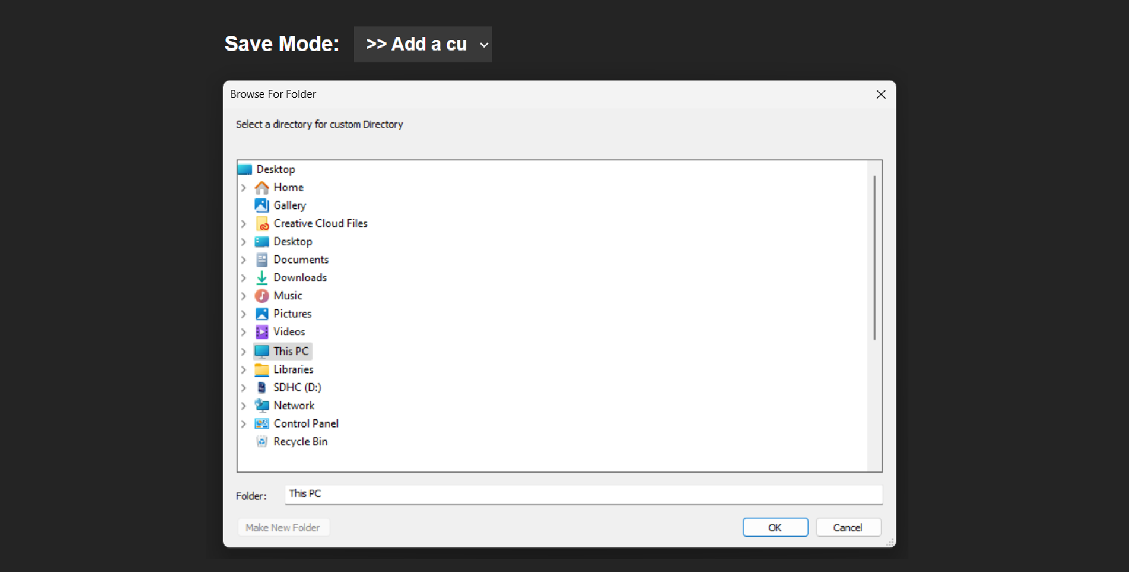This screenshot has height=572, width=1129.
Task: Click the Music folder icon
Action: click(x=262, y=295)
